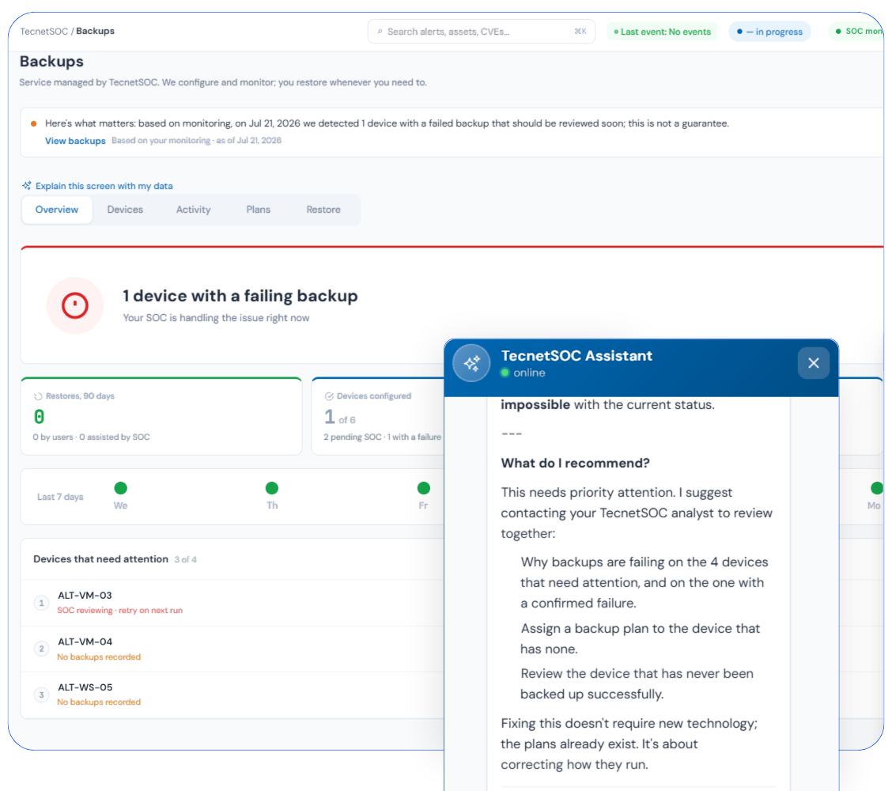Click the number 1 badge for ALT-VM-03
Image resolution: width=892 pixels, height=791 pixels.
[42, 603]
